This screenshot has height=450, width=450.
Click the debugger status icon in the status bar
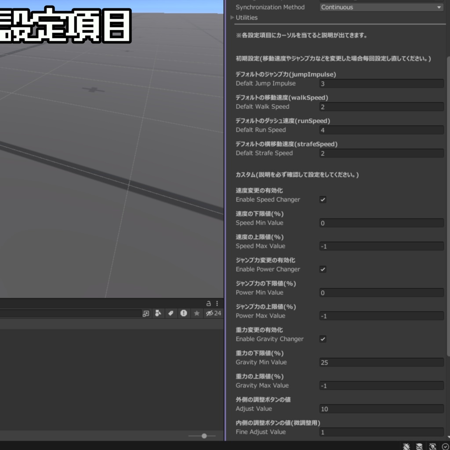[x=406, y=446]
